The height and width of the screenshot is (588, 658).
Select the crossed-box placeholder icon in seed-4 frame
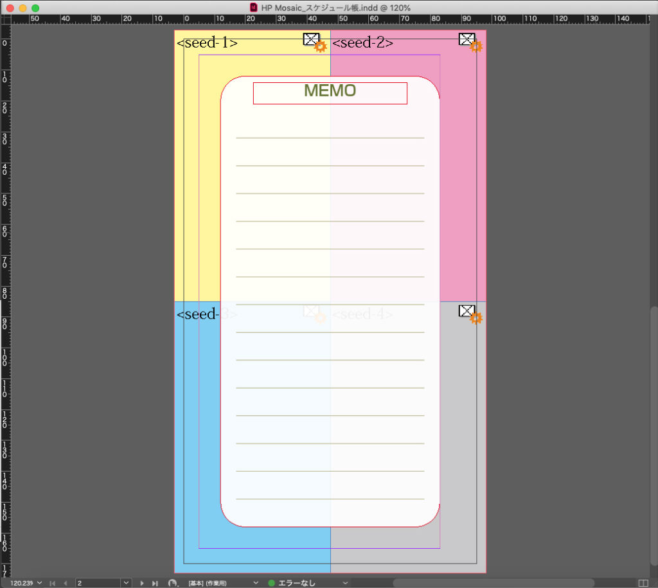click(467, 311)
